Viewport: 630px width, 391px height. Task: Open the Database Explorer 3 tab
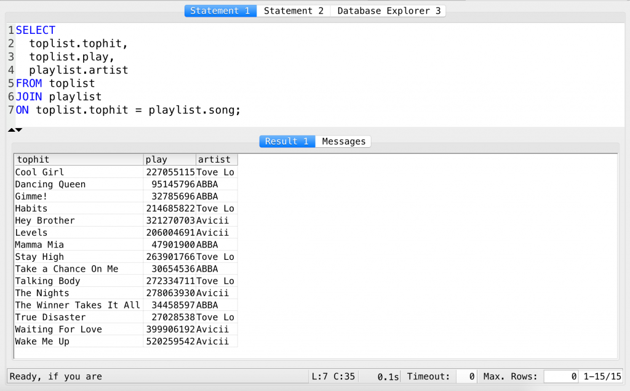click(x=388, y=10)
